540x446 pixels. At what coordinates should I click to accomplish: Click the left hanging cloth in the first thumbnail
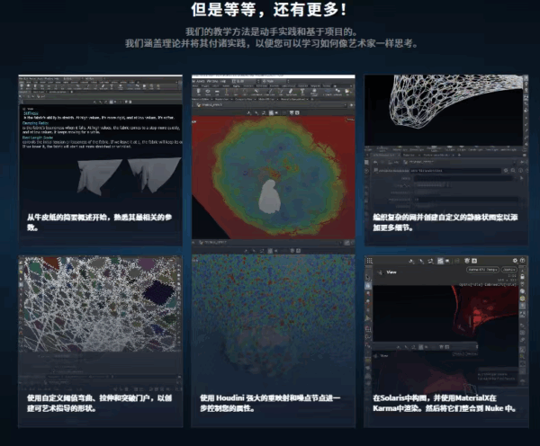(97, 176)
